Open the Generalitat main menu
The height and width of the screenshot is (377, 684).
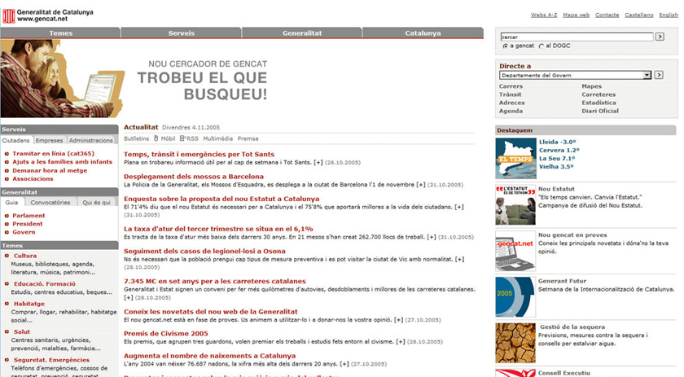coord(302,33)
